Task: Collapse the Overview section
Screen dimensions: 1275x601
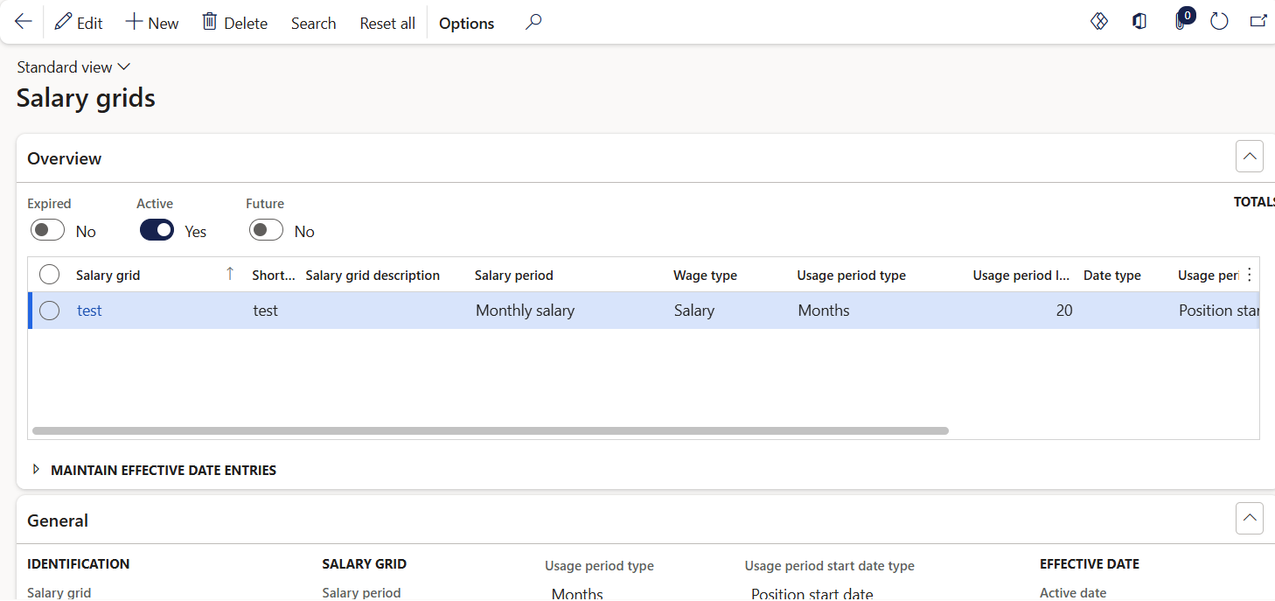Action: tap(1250, 157)
